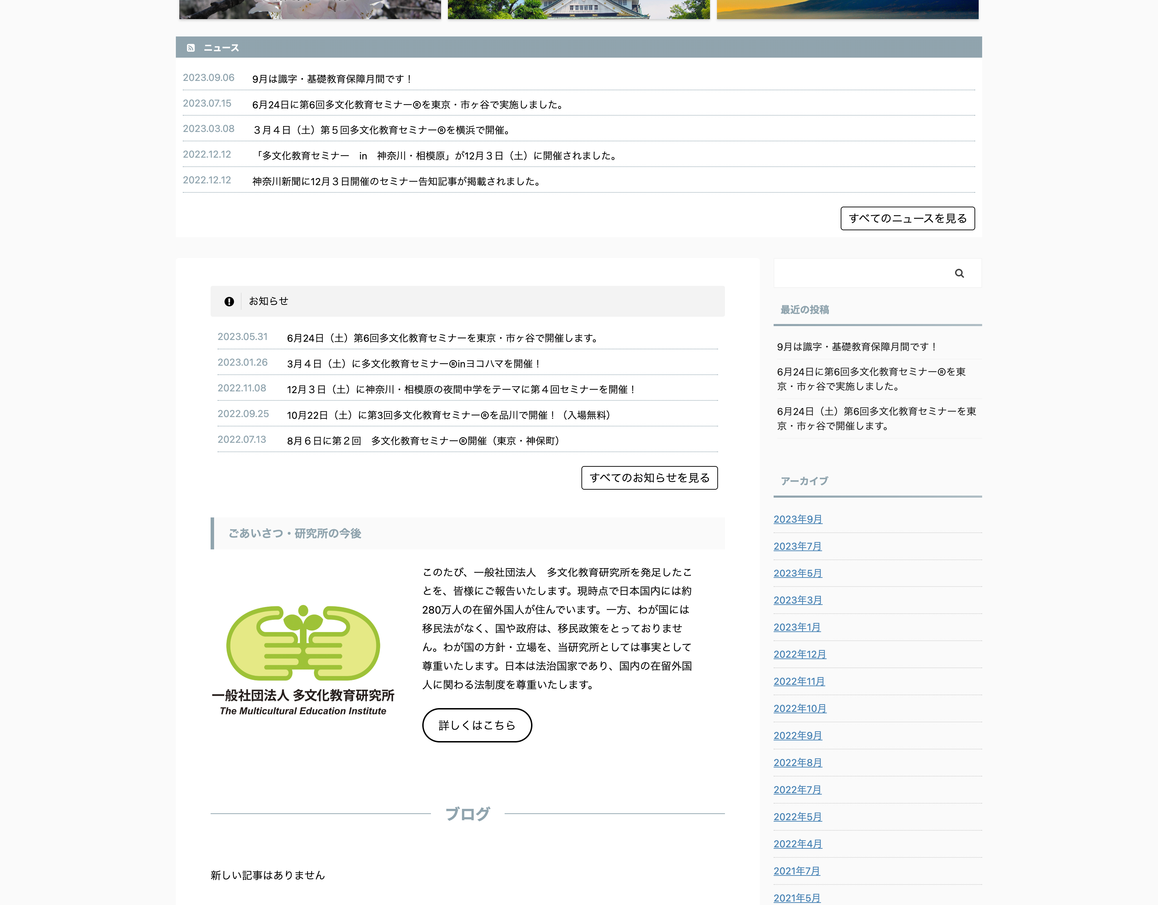The height and width of the screenshot is (905, 1158).
Task: Open archive 2022年7月
Action: 798,789
